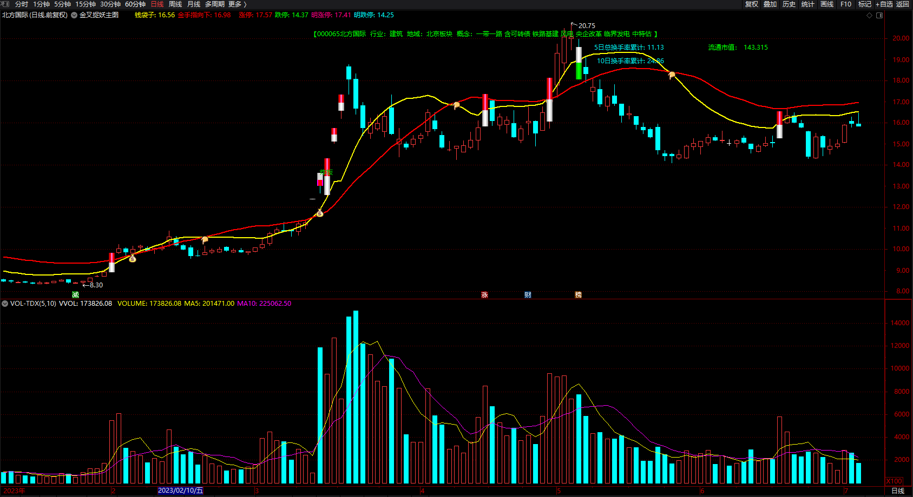The image size is (913, 497).
Task: Click the 减 marker below the price chart
Action: 75,294
